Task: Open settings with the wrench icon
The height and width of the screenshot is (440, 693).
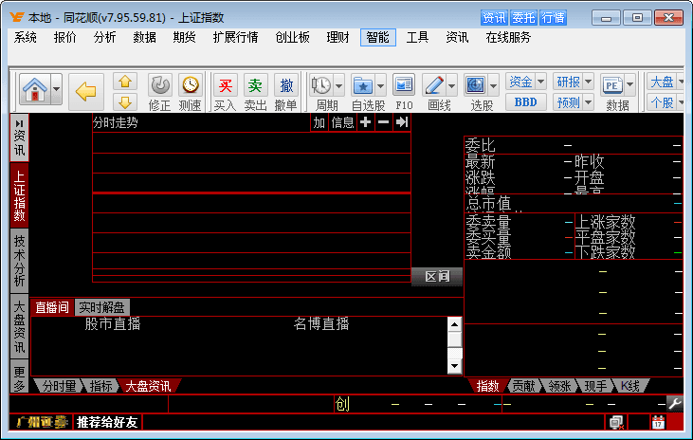Action: pos(675,404)
